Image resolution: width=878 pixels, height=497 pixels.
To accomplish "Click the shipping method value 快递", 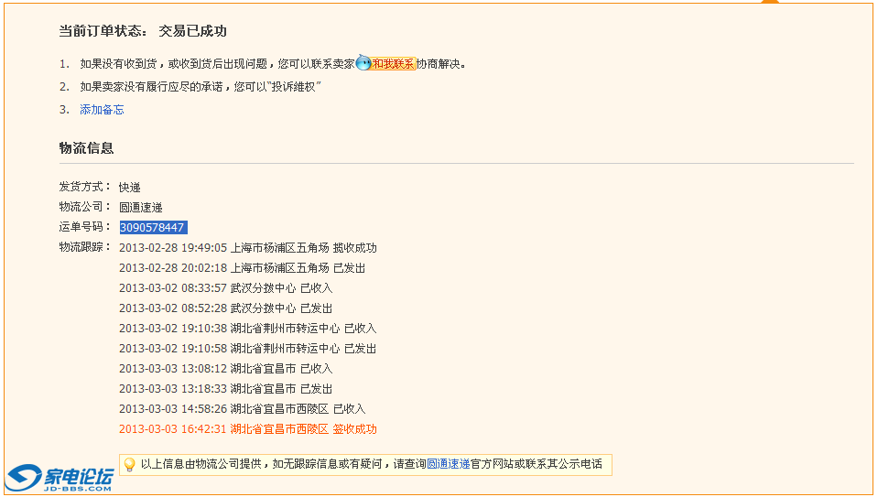I will point(129,187).
